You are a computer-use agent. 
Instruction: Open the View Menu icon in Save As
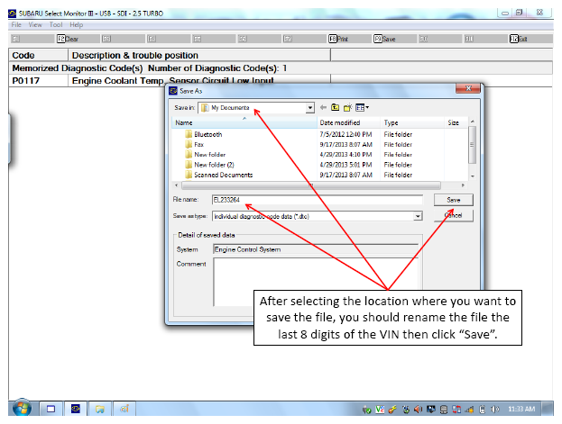pyautogui.click(x=362, y=107)
